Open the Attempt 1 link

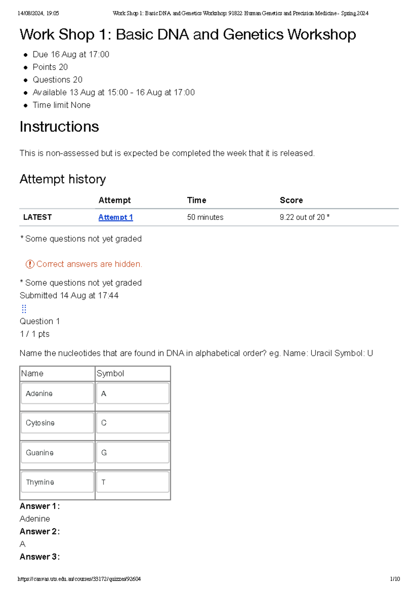pos(116,217)
